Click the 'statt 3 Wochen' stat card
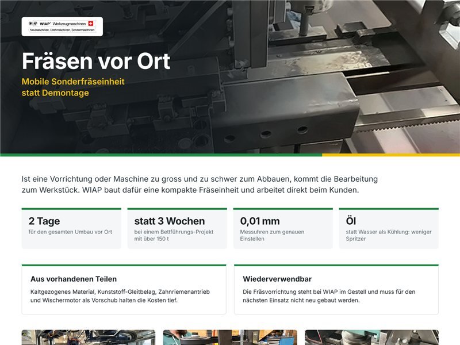The width and height of the screenshot is (460, 345). (x=177, y=228)
